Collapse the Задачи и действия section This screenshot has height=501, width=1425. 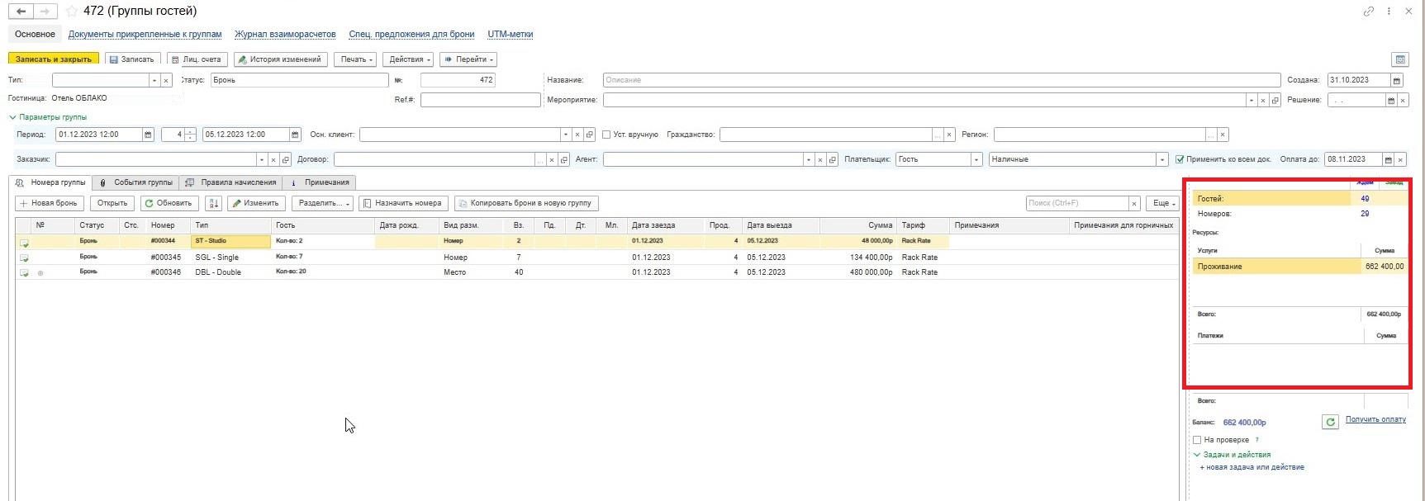click(x=1232, y=455)
